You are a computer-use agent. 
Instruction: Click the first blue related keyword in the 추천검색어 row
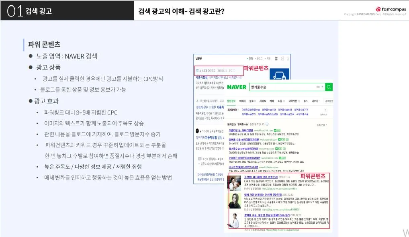coord(251,110)
